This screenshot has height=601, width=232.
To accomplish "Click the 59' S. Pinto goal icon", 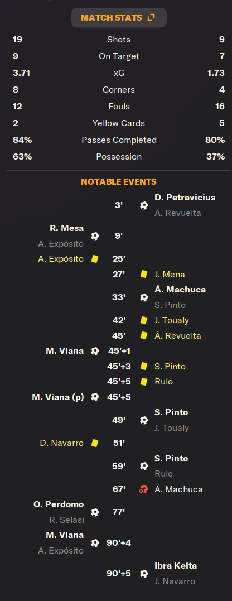I will point(143,466).
